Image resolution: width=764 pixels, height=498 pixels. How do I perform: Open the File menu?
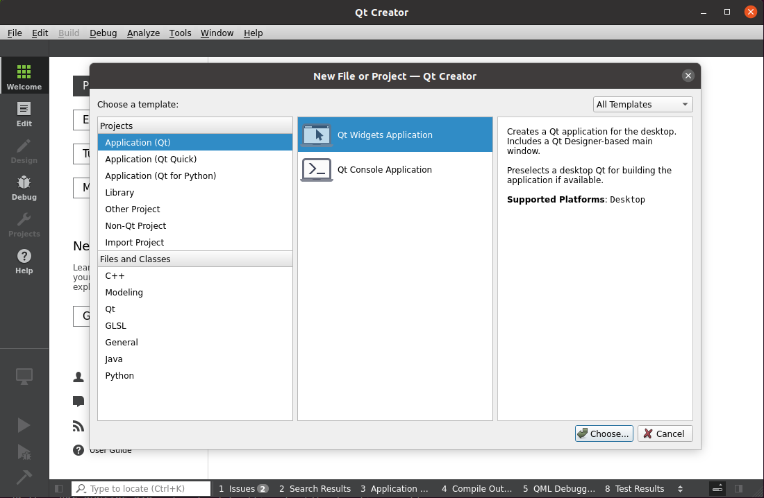pyautogui.click(x=15, y=33)
